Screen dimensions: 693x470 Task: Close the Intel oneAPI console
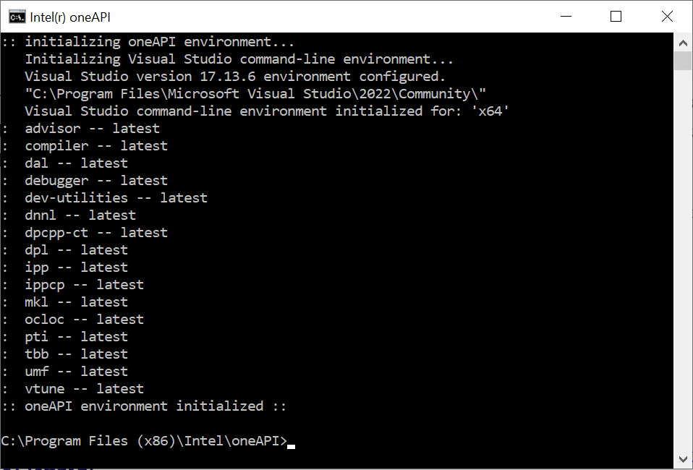point(667,17)
